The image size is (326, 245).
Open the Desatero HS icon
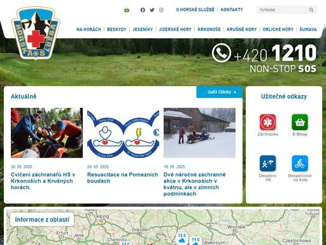[267, 163]
